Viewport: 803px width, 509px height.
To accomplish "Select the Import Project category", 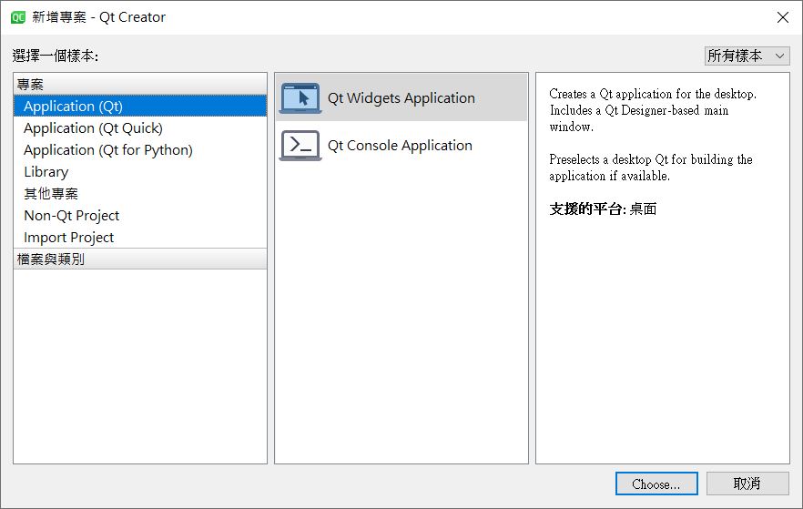I will coord(140,238).
